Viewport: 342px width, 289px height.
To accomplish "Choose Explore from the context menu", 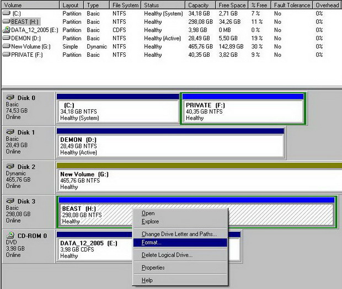I will (180, 221).
